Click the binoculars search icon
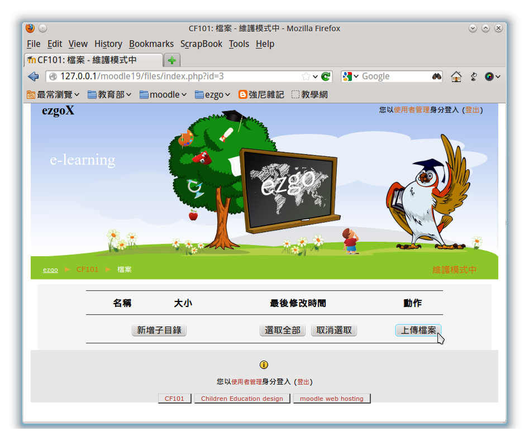 pos(437,76)
